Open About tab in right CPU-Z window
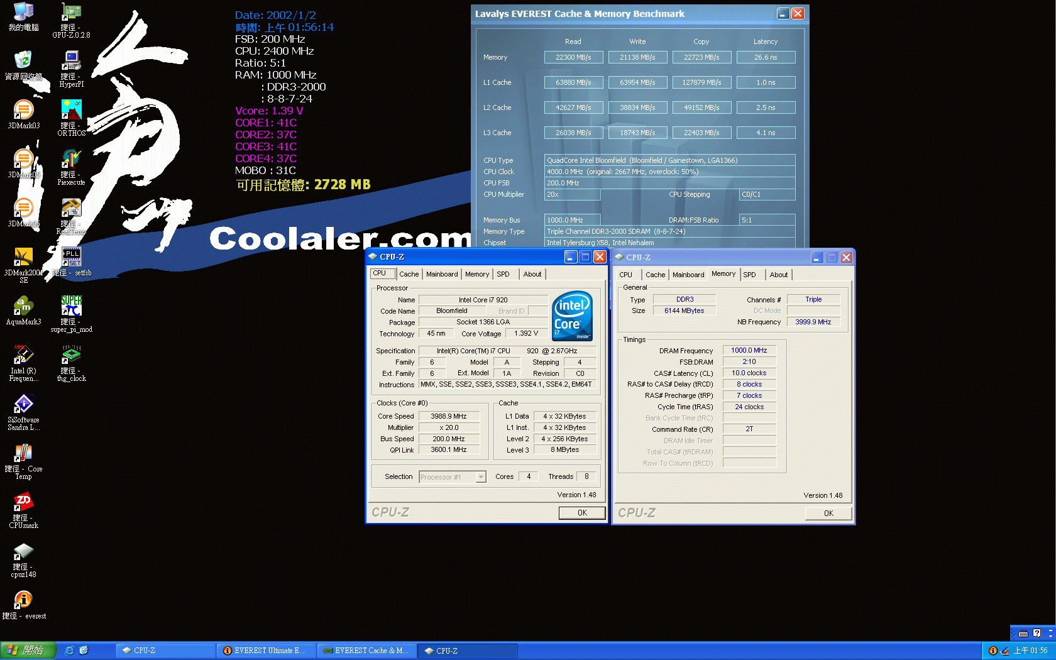This screenshot has height=660, width=1056. pos(779,275)
